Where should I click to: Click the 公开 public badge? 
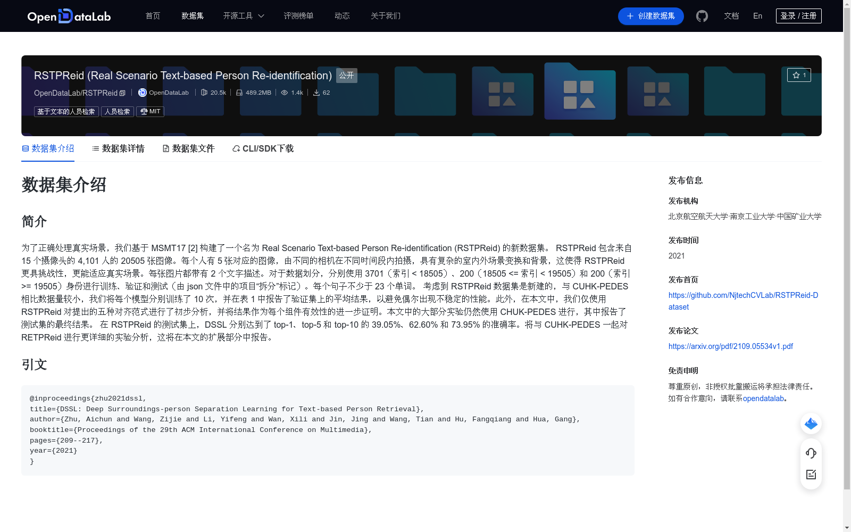tap(346, 76)
